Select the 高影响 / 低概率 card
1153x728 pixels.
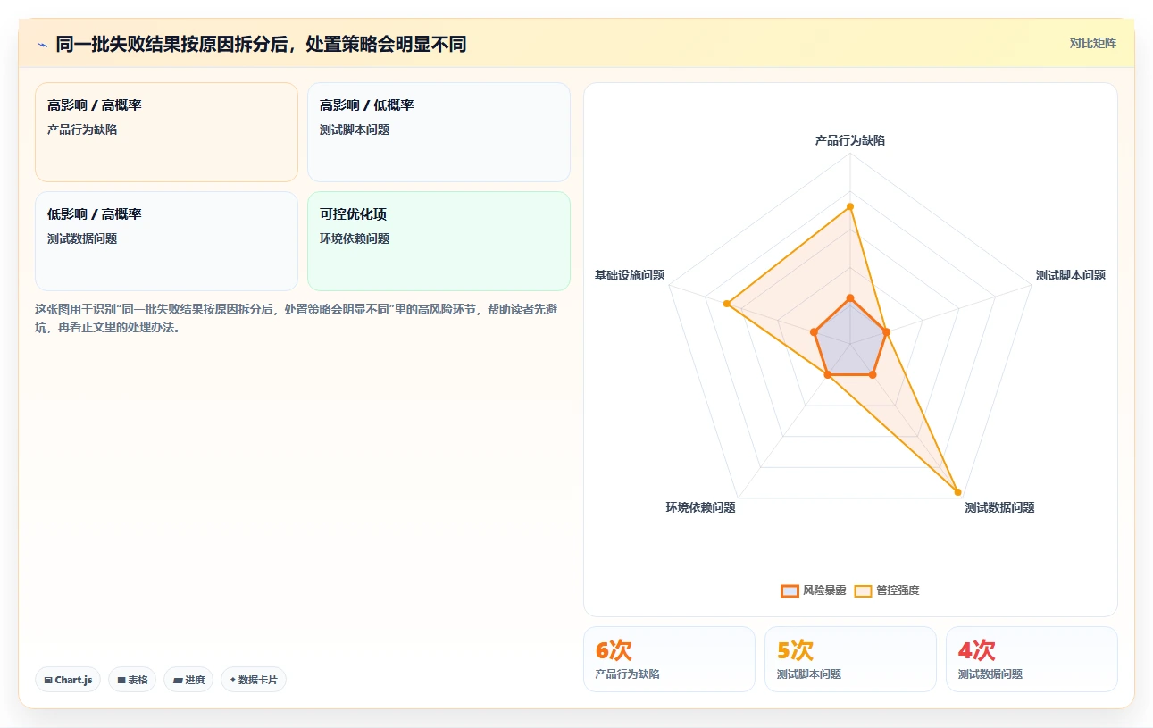coord(439,132)
